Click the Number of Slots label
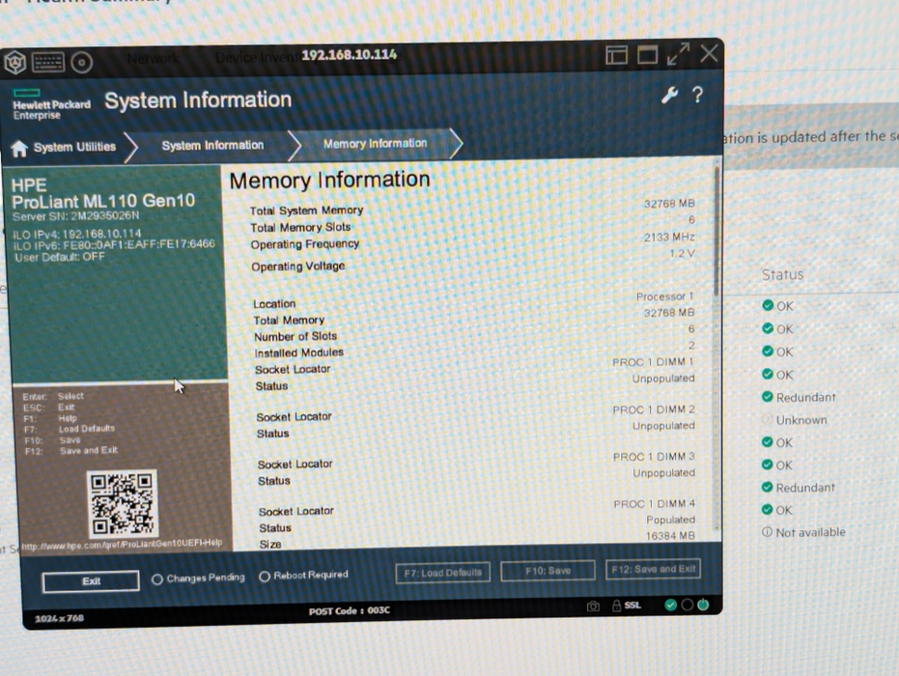 [295, 336]
